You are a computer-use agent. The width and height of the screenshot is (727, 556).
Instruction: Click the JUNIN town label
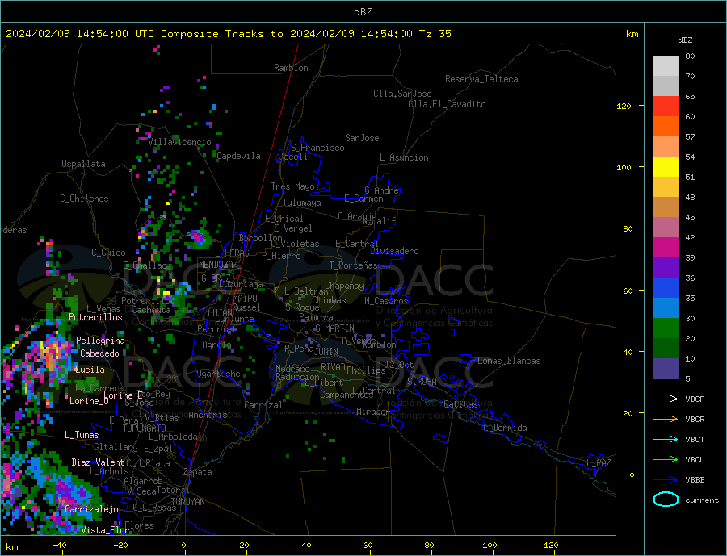(x=326, y=352)
